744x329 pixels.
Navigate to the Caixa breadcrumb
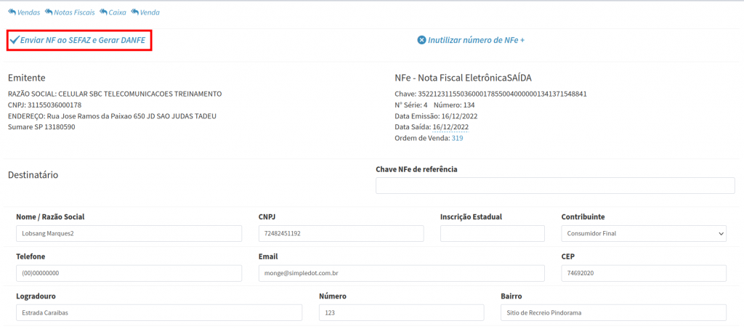pos(117,12)
